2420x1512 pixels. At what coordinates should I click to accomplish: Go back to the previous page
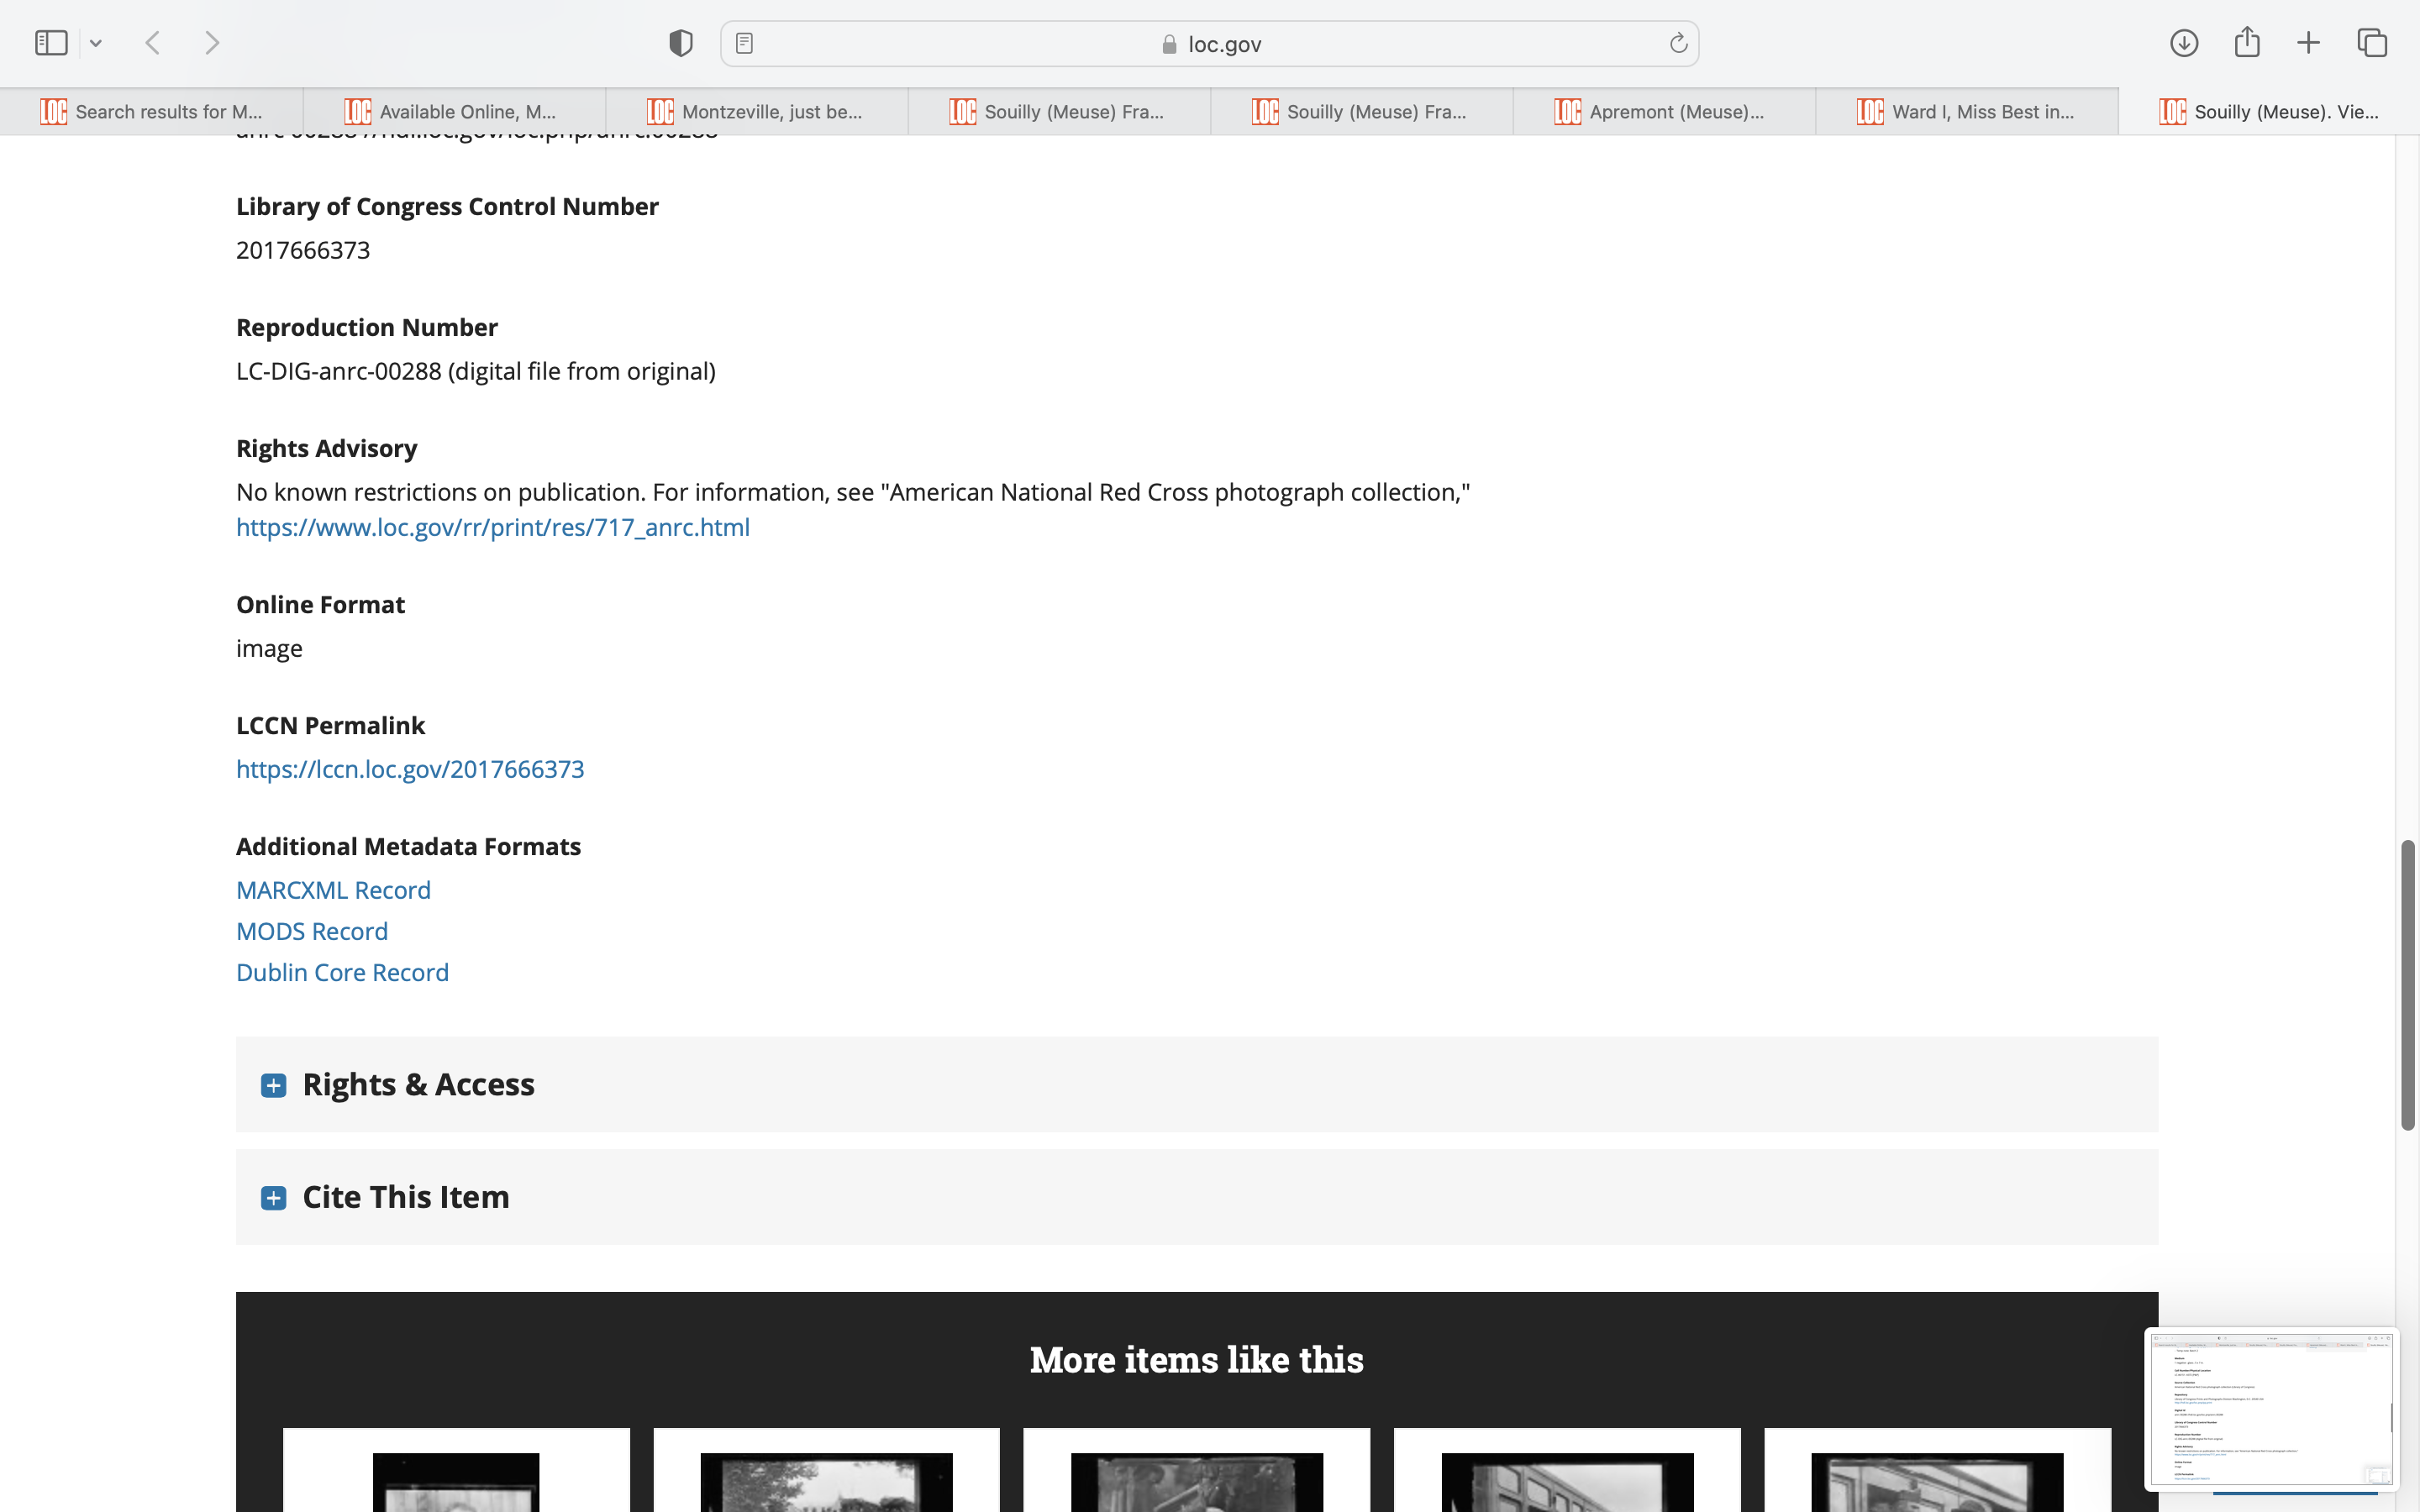[153, 43]
